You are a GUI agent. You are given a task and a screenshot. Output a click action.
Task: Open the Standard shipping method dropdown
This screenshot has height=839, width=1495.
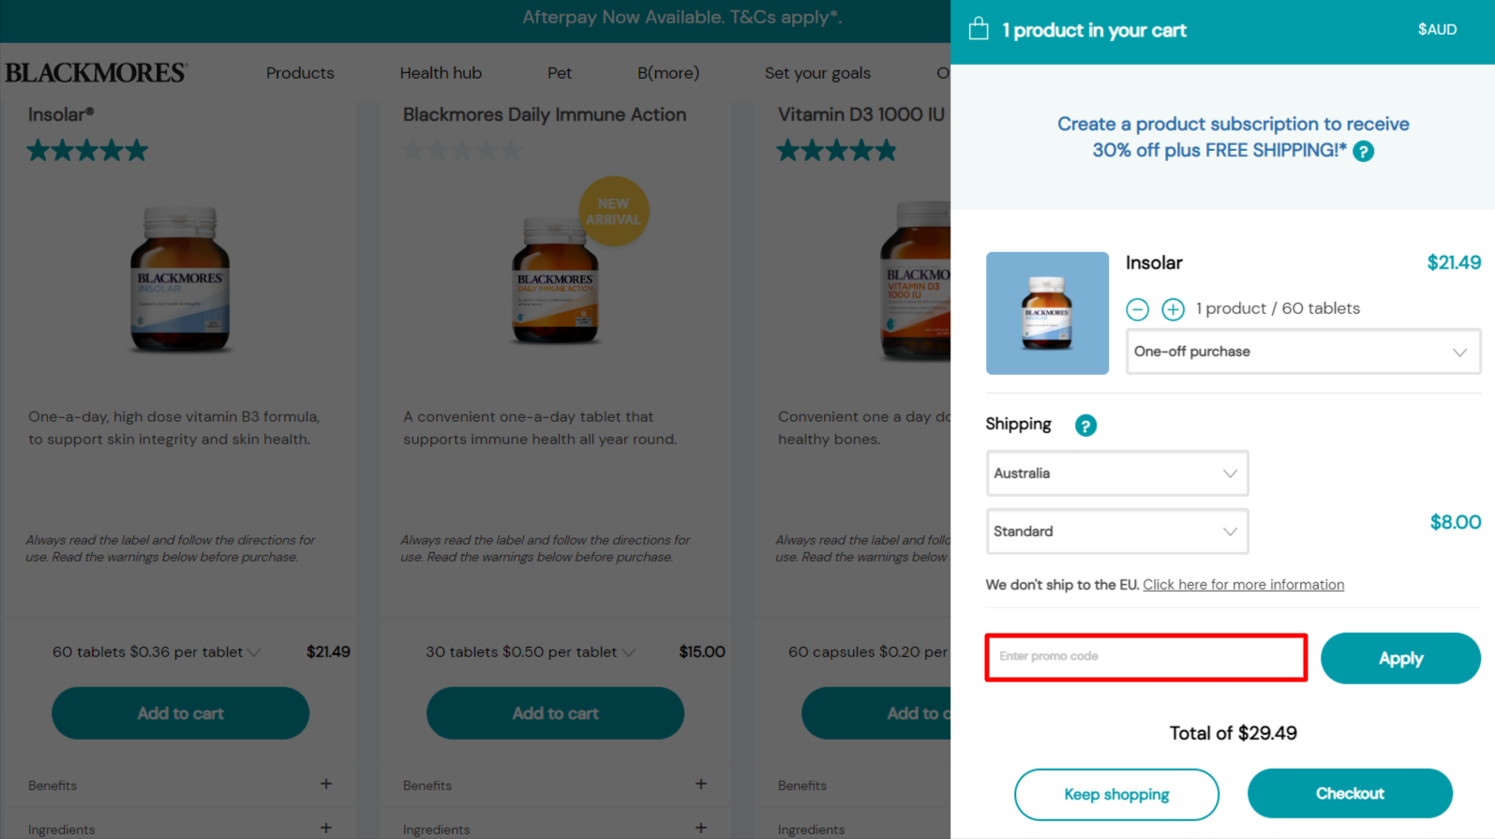click(1116, 532)
